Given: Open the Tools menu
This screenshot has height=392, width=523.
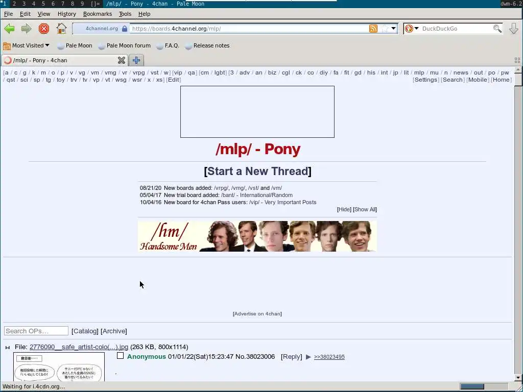Looking at the screenshot, I should pyautogui.click(x=125, y=14).
